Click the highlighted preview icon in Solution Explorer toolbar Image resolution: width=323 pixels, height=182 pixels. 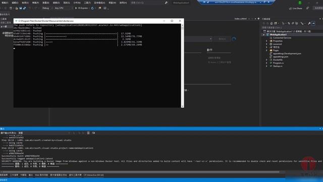point(313,23)
